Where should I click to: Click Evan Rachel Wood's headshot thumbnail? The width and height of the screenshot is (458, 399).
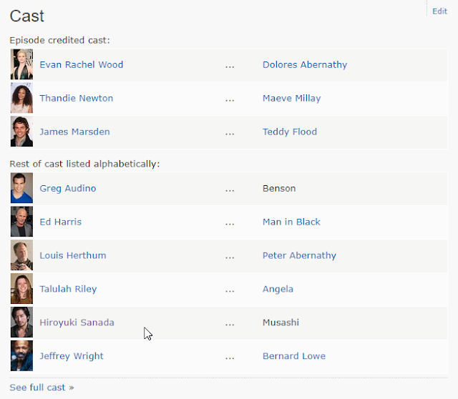pyautogui.click(x=21, y=64)
